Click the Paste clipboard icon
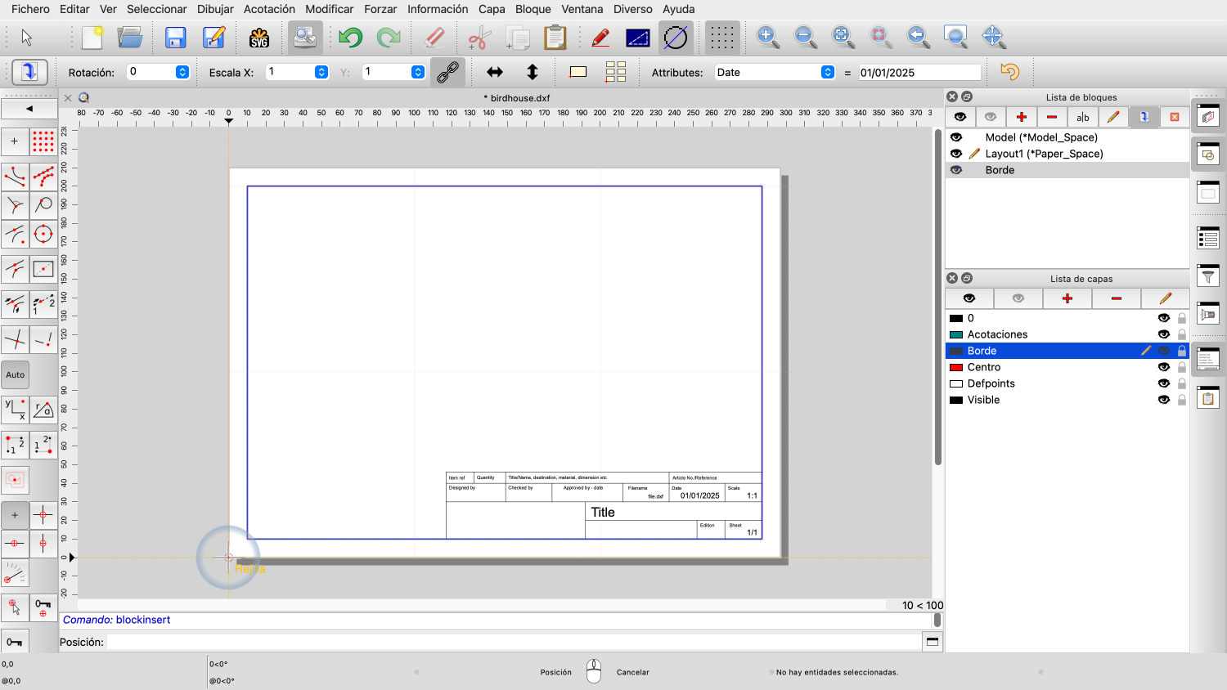 (555, 38)
